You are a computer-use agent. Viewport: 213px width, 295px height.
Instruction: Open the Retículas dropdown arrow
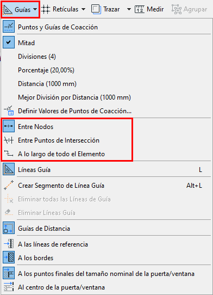pos(83,9)
